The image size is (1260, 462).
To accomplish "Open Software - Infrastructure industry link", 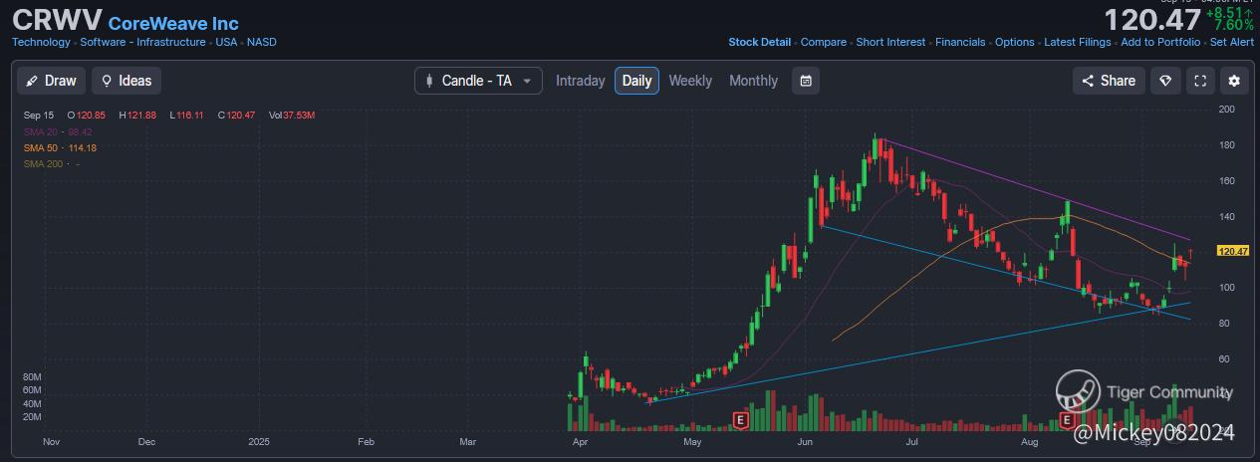I will [142, 42].
